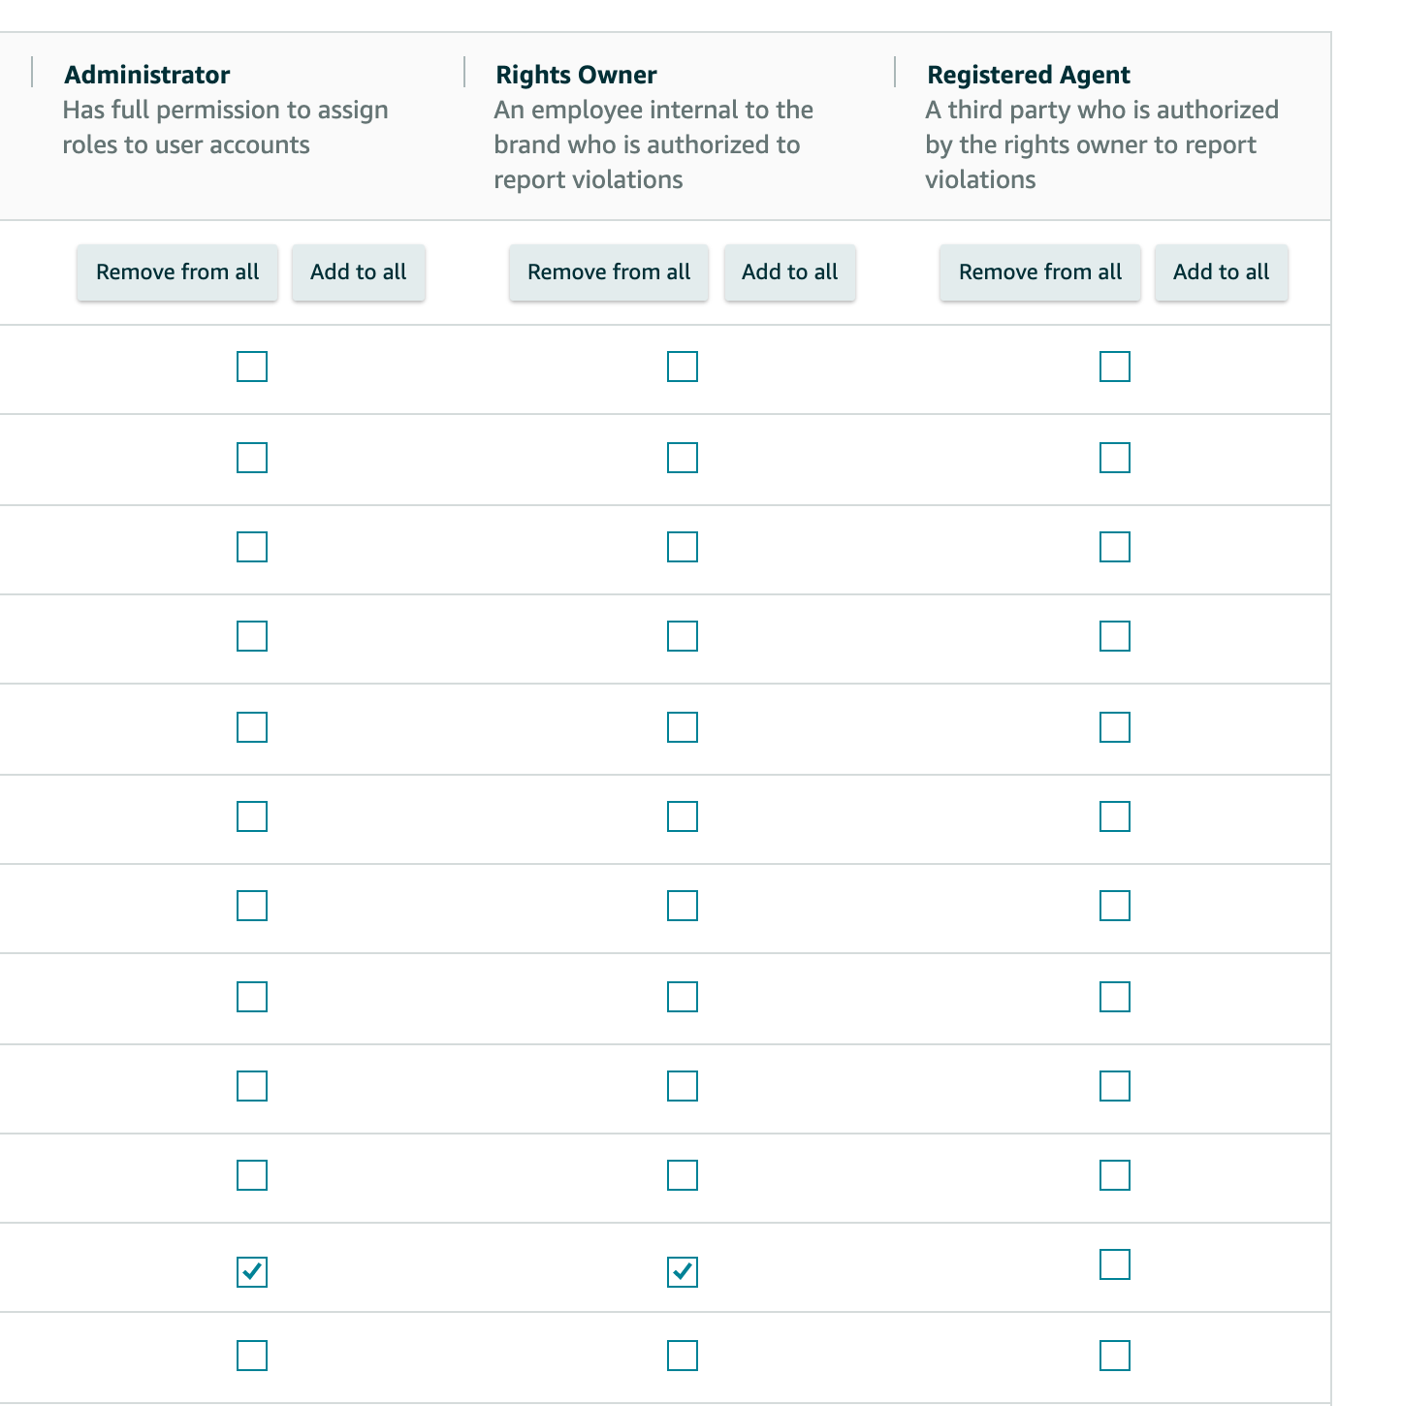Check first row Rights Owner checkbox
This screenshot has width=1402, height=1406.
tap(683, 367)
